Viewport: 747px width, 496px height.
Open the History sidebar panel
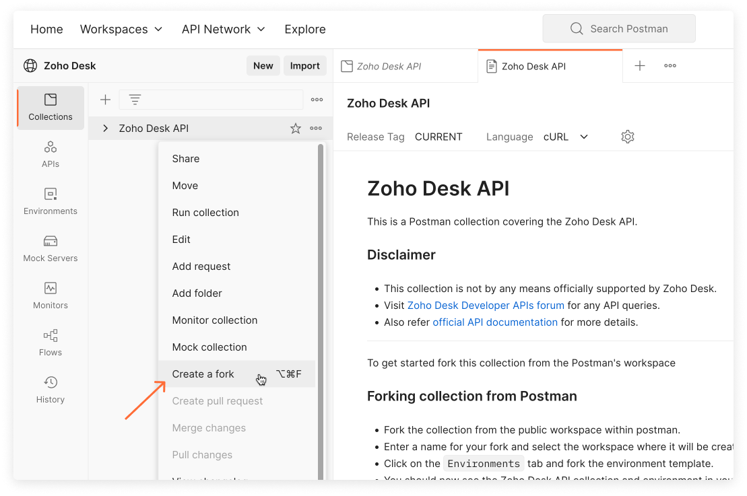tap(51, 390)
